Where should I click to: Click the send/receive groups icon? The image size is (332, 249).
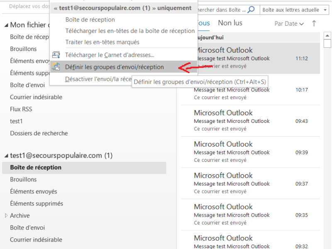point(56,67)
